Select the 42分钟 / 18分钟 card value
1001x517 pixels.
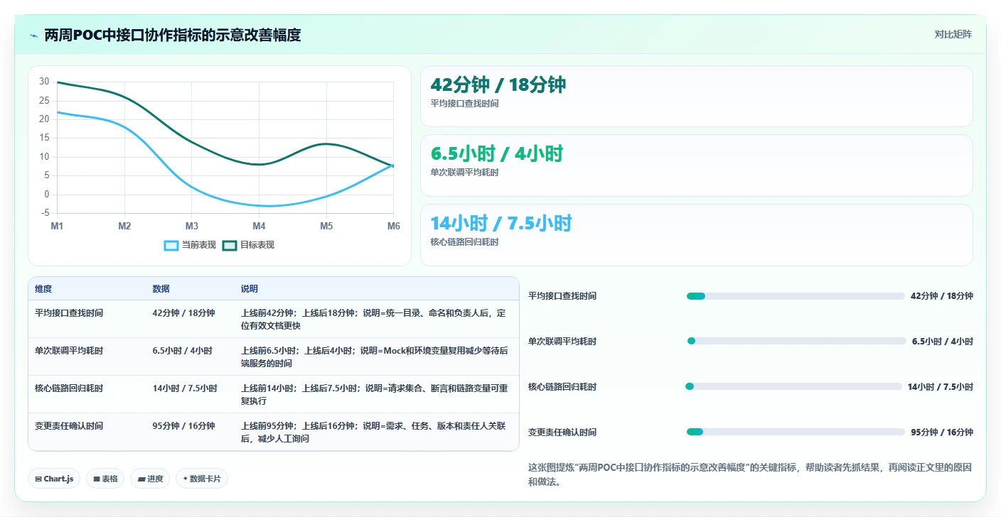click(x=498, y=85)
